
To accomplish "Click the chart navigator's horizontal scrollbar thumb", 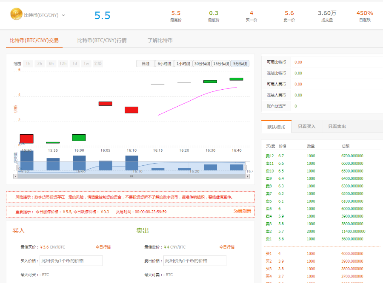I will [x=131, y=176].
